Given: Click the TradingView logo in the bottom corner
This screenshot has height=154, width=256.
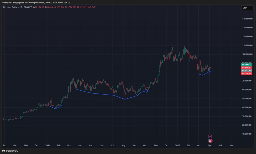Looking at the screenshot, I should tap(10, 151).
